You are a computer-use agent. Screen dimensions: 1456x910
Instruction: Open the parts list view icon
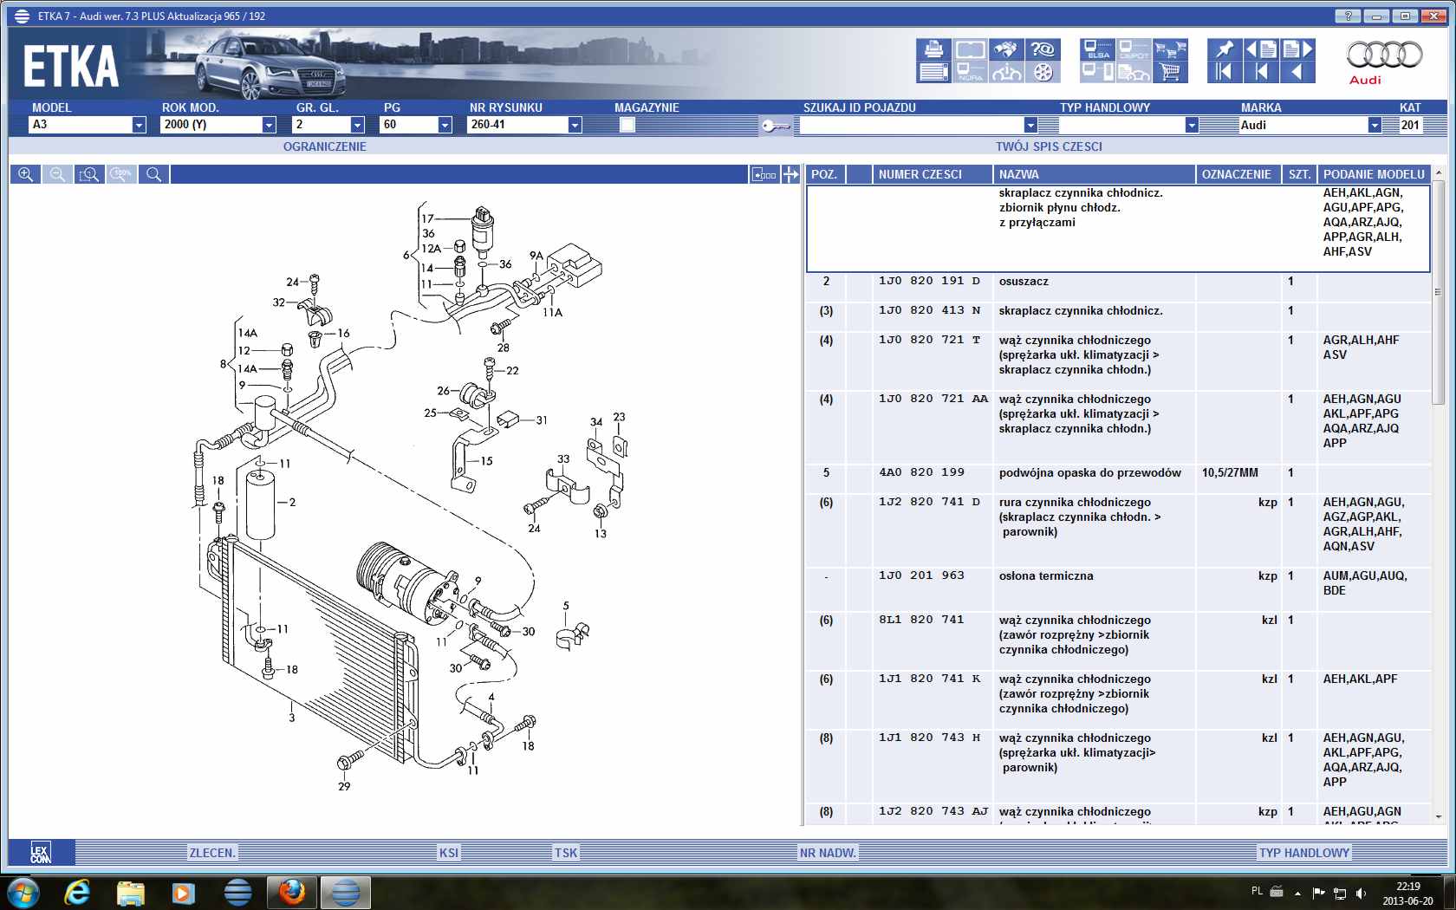[933, 72]
